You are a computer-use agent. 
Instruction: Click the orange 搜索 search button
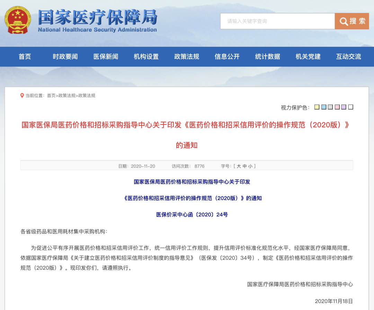[x=352, y=21]
